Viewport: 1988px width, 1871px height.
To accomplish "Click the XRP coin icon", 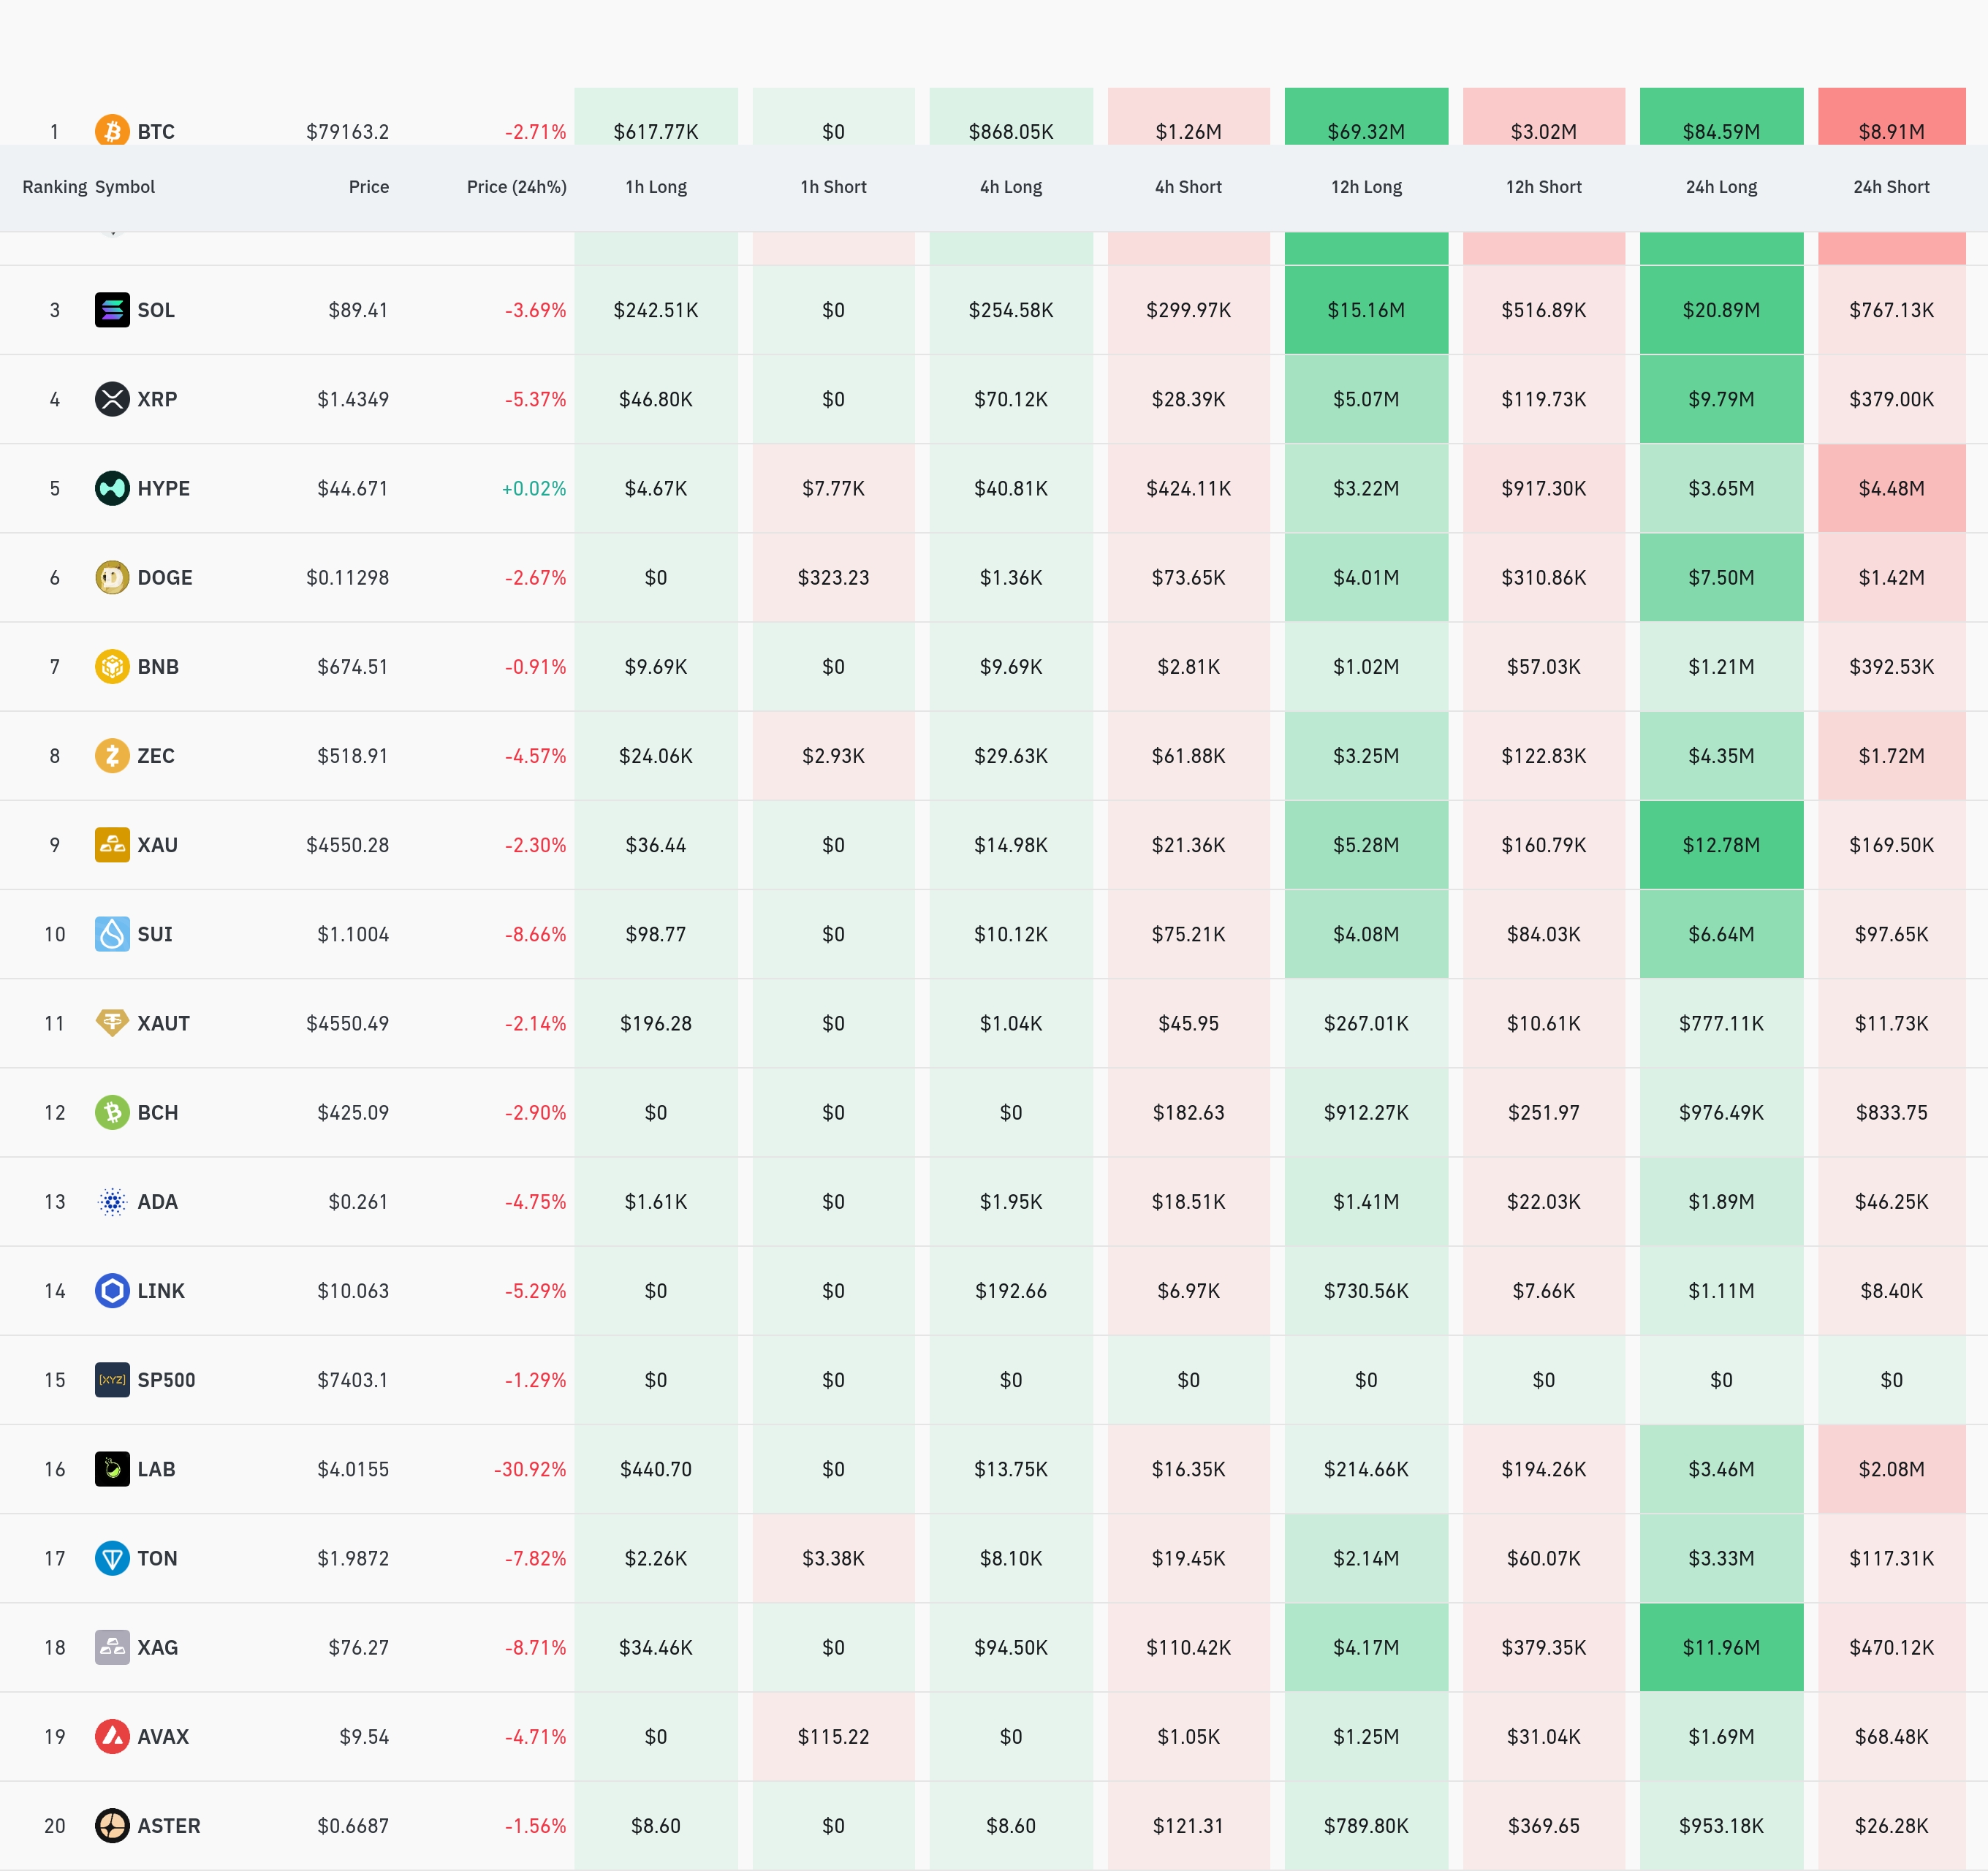I will click(112, 399).
